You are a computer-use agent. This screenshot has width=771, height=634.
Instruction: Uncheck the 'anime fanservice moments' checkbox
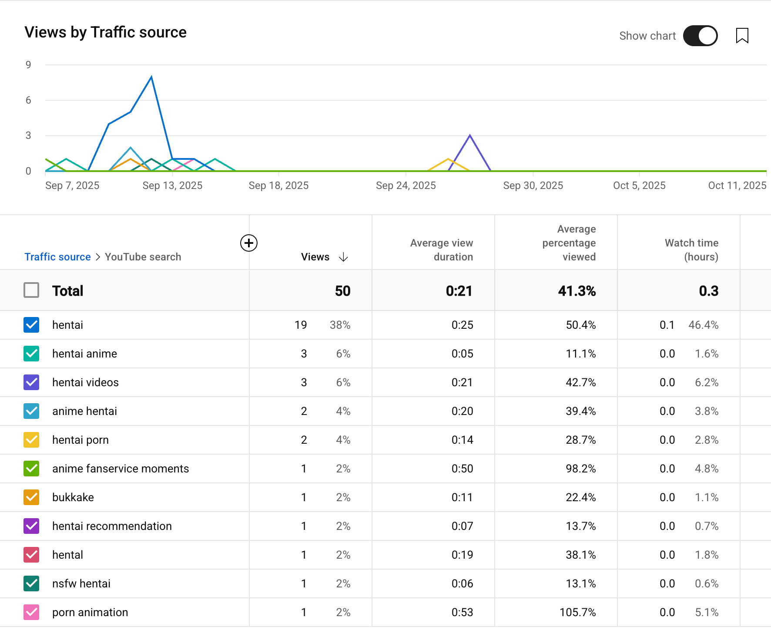[x=31, y=469]
